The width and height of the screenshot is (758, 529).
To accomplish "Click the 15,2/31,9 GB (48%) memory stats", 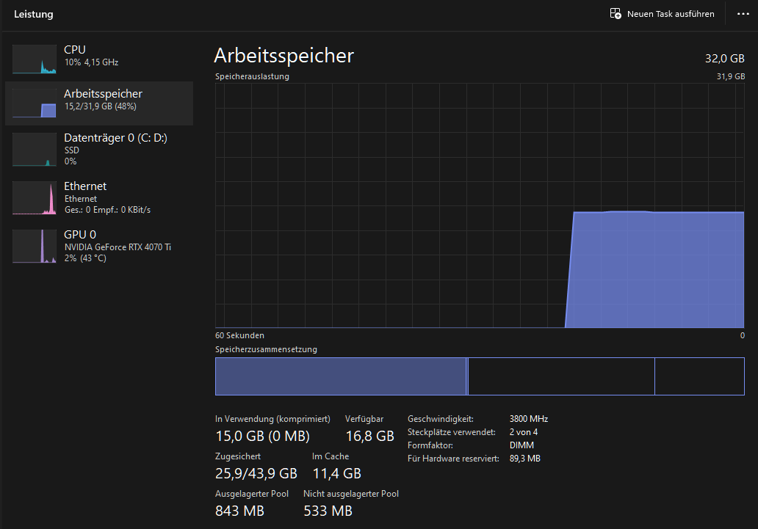I will point(100,106).
